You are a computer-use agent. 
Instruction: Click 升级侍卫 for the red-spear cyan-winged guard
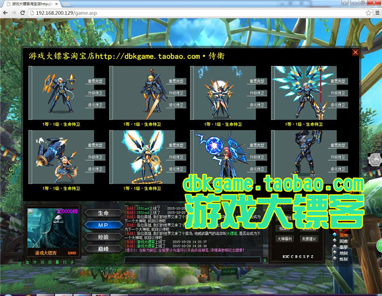point(338,93)
